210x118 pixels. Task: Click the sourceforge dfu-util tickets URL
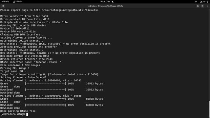click(x=66, y=10)
